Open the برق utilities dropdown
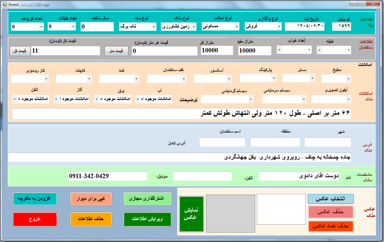 click(97, 99)
